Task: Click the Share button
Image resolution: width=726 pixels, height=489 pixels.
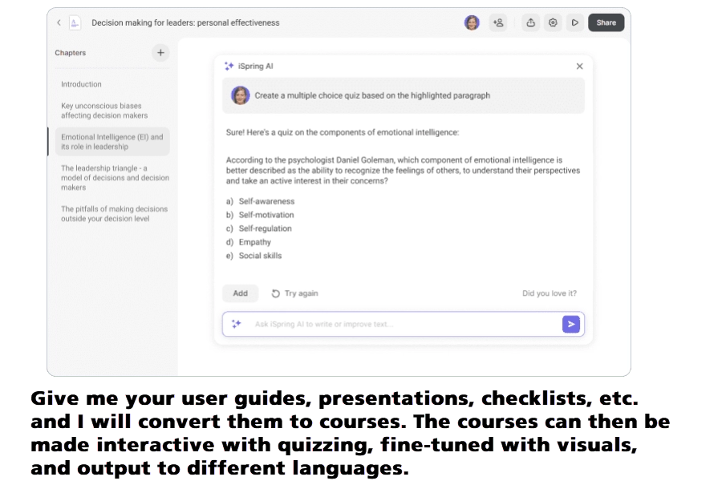Action: [x=606, y=22]
